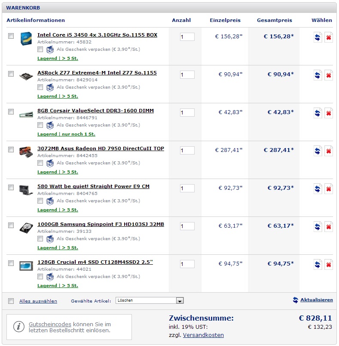Enable gift wrapping for be quiet! Straight Power

[x=40, y=201]
